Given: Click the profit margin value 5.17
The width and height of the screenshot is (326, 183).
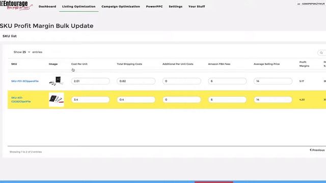Looking at the screenshot, I should tap(302, 81).
